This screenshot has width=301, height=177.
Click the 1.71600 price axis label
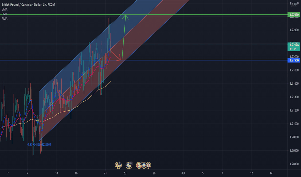click(x=294, y=84)
